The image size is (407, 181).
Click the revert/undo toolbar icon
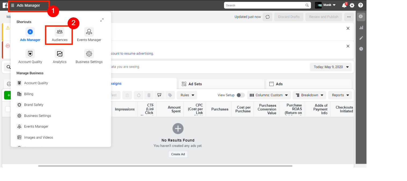tap(139, 95)
